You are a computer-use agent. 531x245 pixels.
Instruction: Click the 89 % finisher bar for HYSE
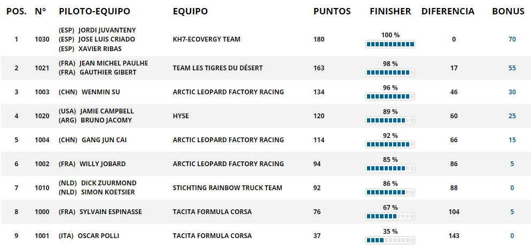[x=390, y=120]
